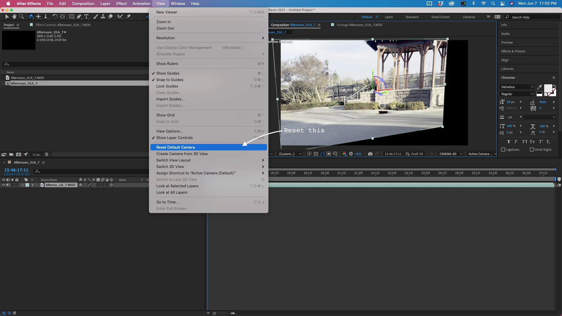
Task: Select the Clone Stamp tool
Action: (103, 17)
